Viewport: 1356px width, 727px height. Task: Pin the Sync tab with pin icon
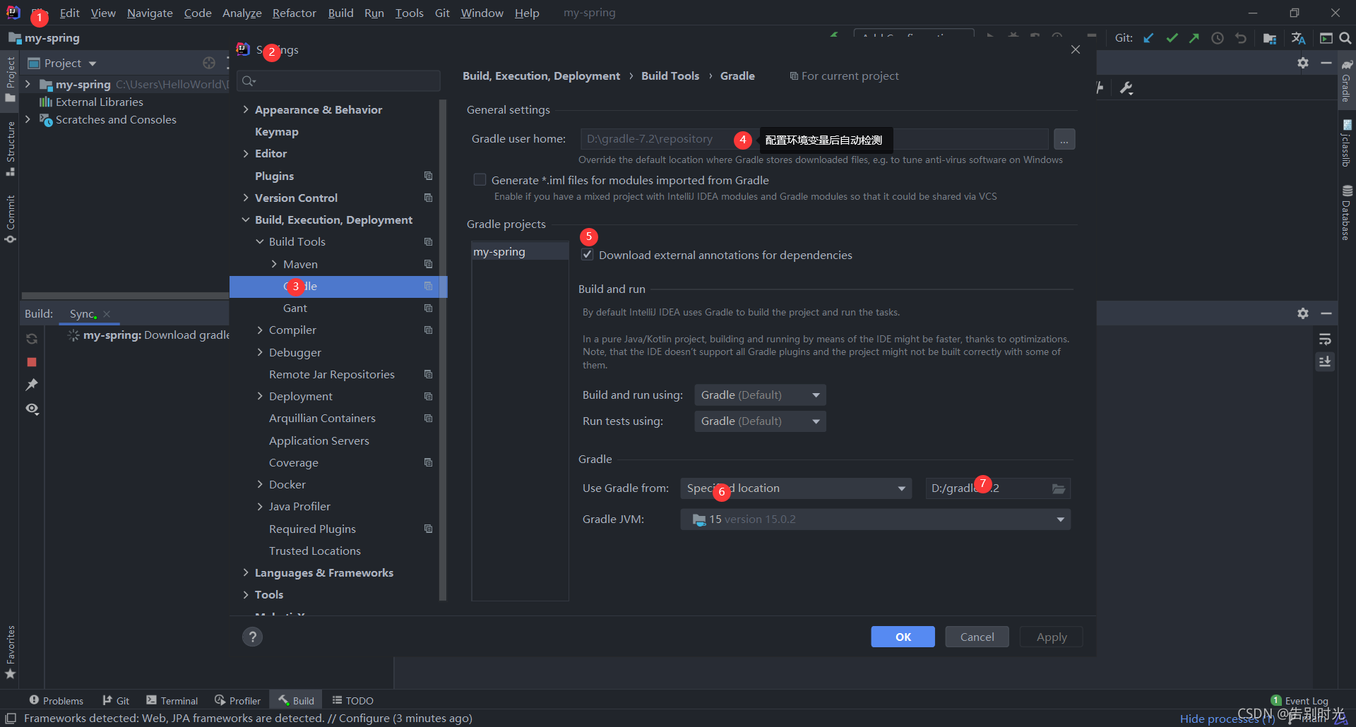[32, 385]
